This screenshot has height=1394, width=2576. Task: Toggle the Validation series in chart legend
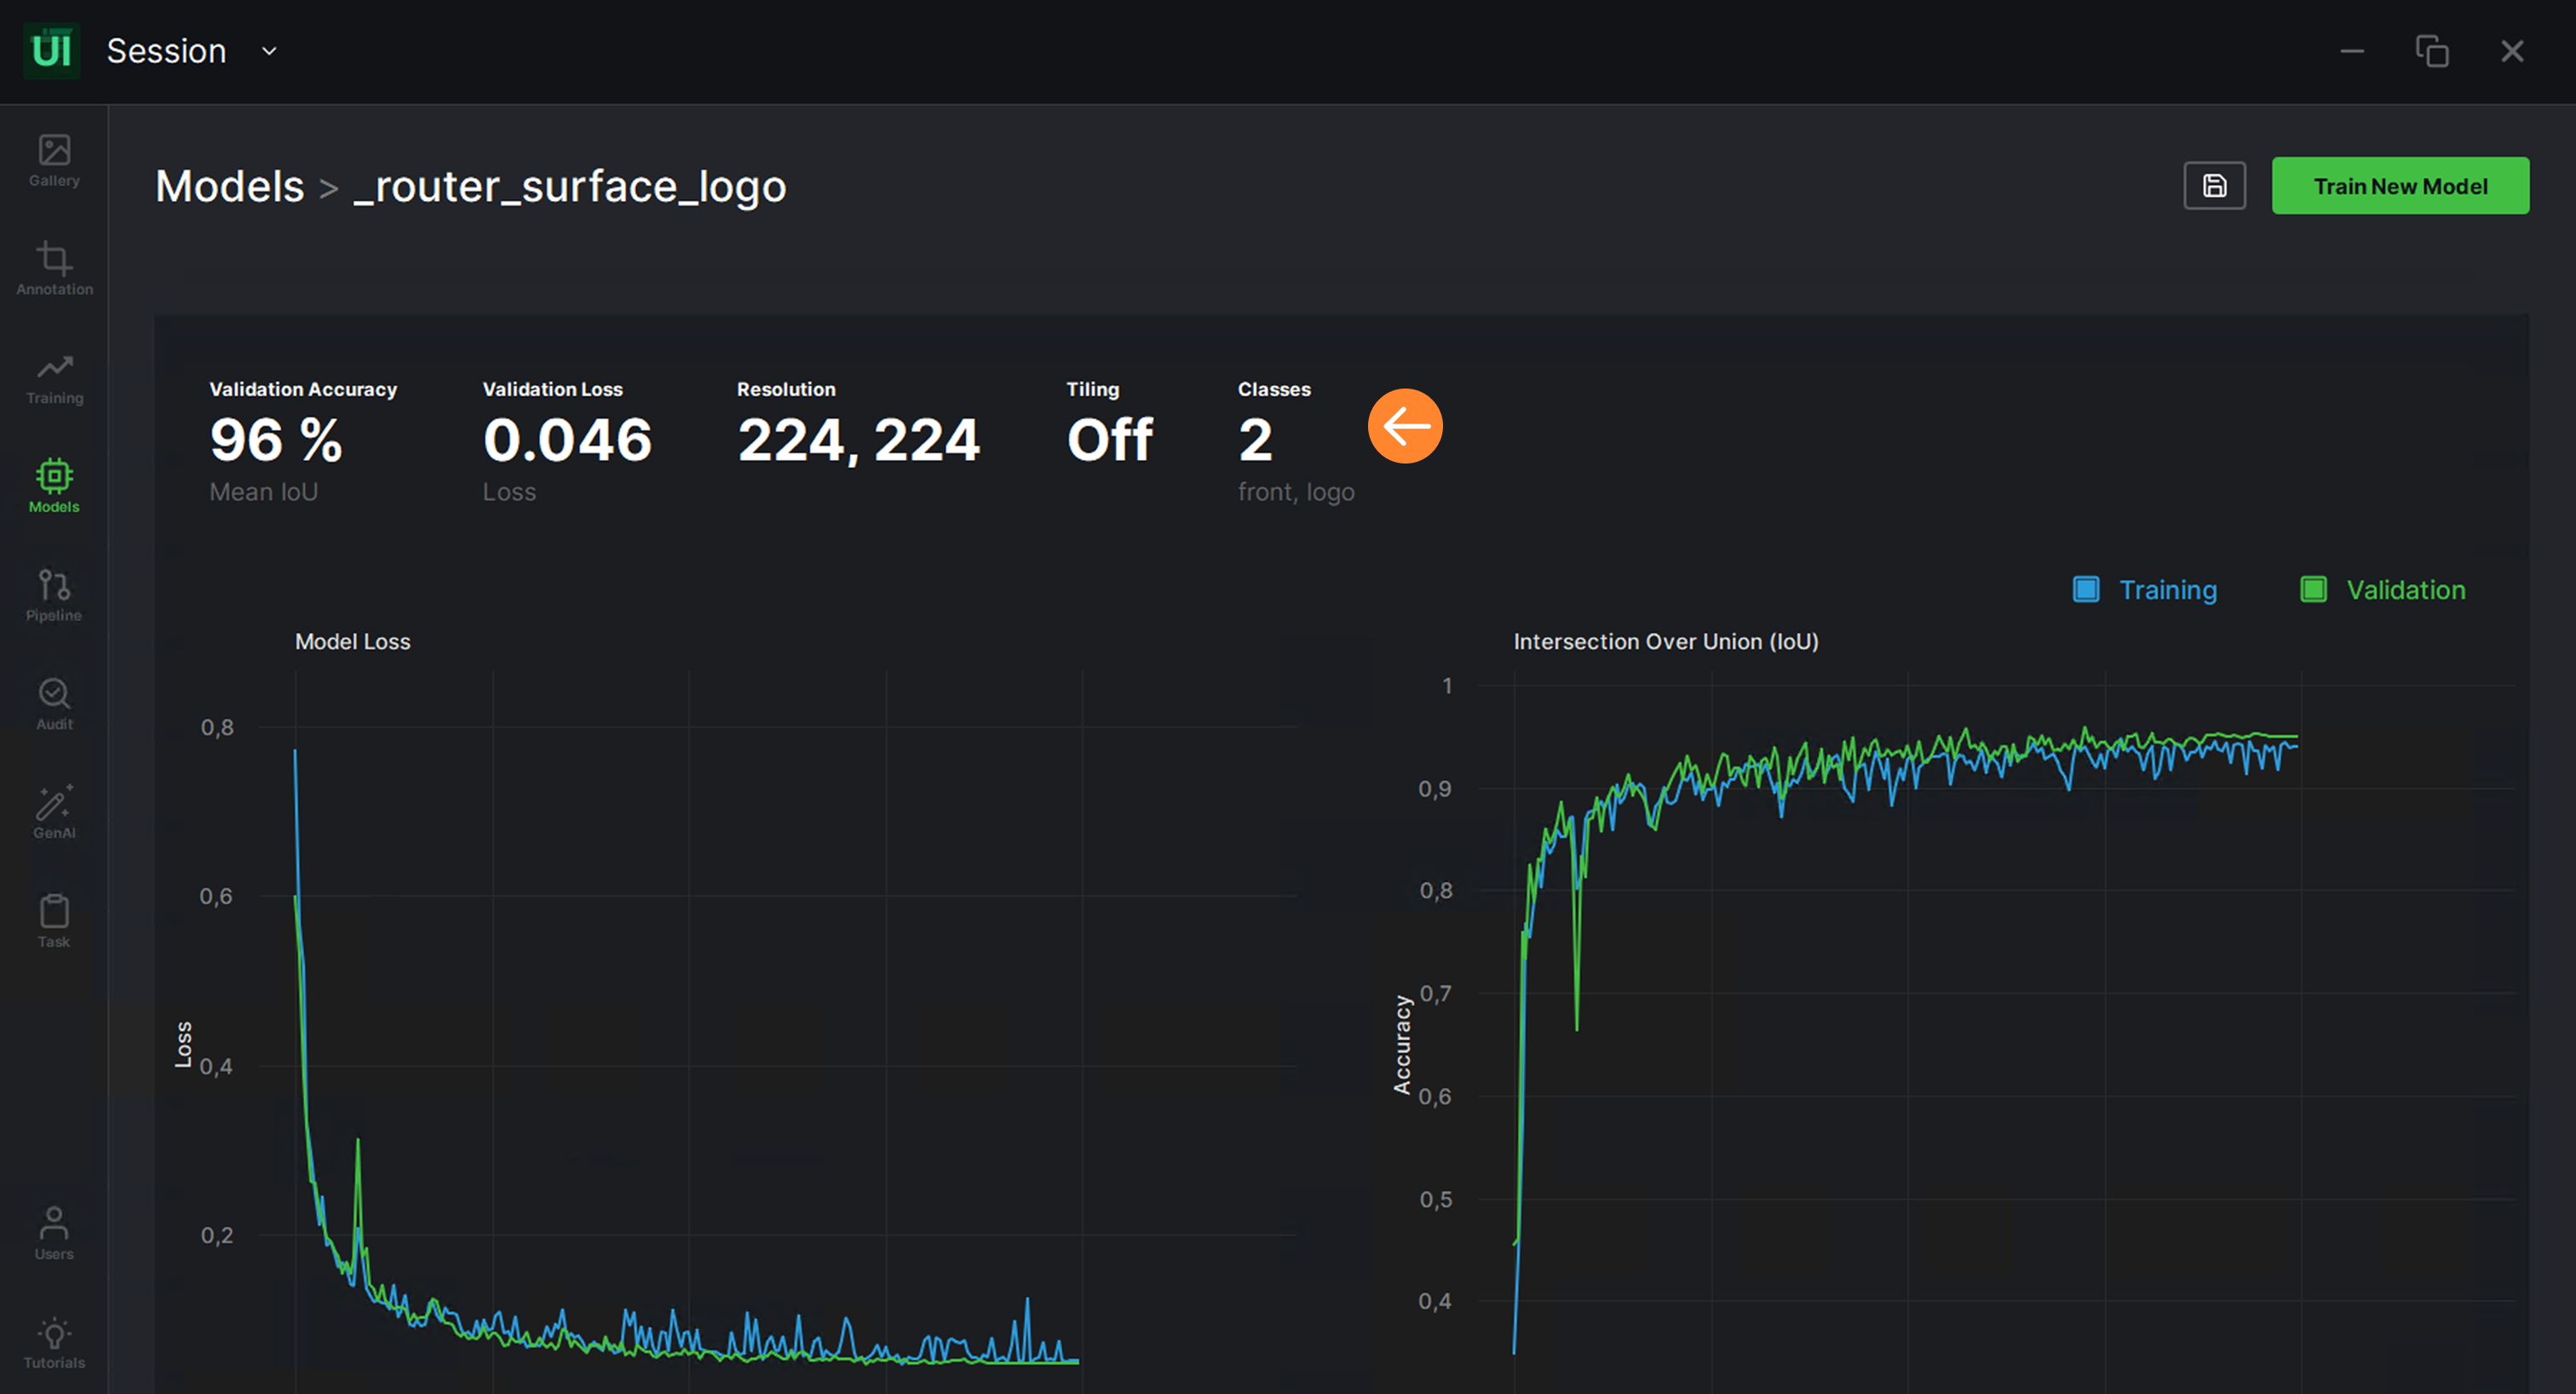click(x=2405, y=590)
